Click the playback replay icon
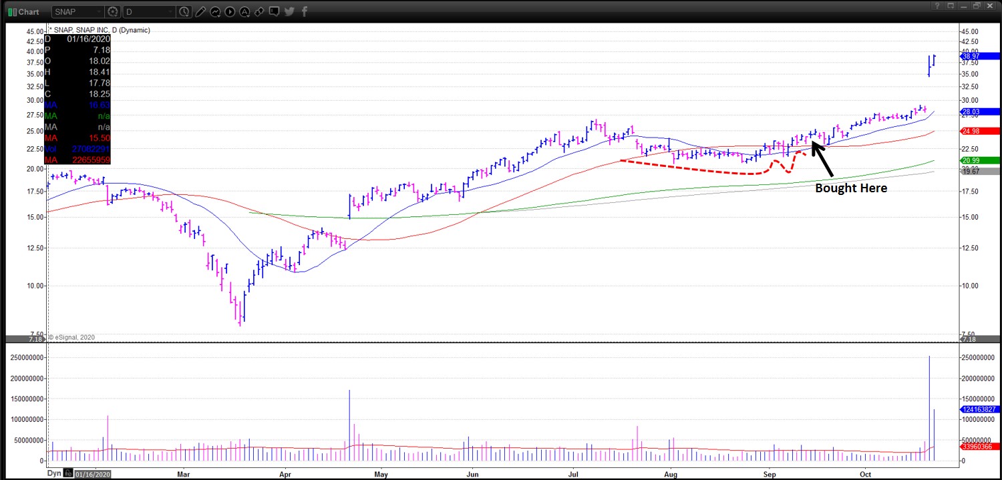 [x=230, y=11]
